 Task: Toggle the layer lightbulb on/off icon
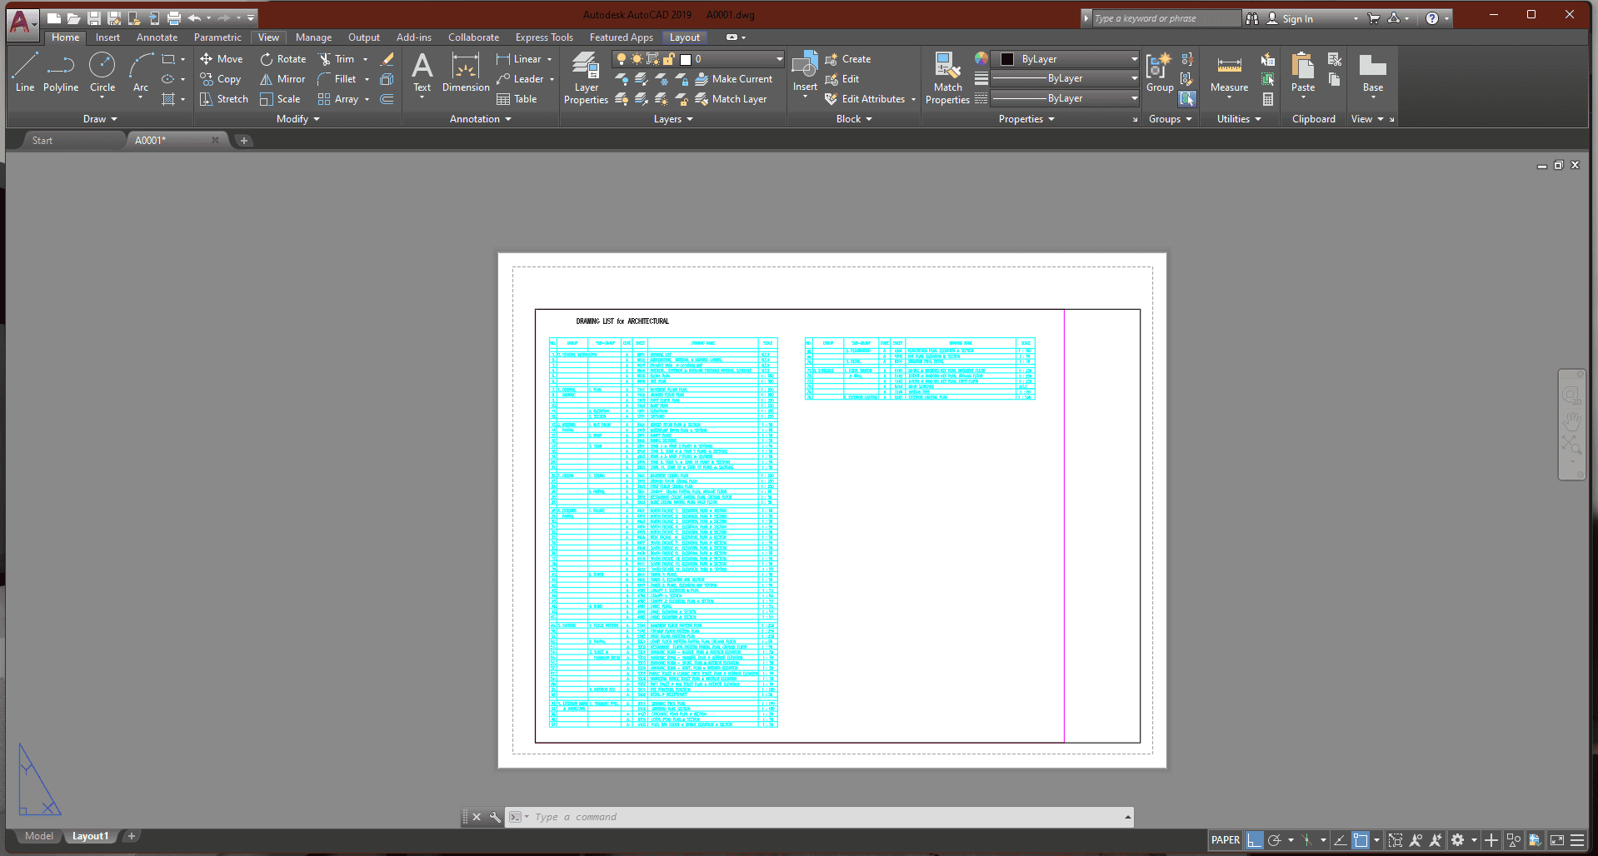621,59
